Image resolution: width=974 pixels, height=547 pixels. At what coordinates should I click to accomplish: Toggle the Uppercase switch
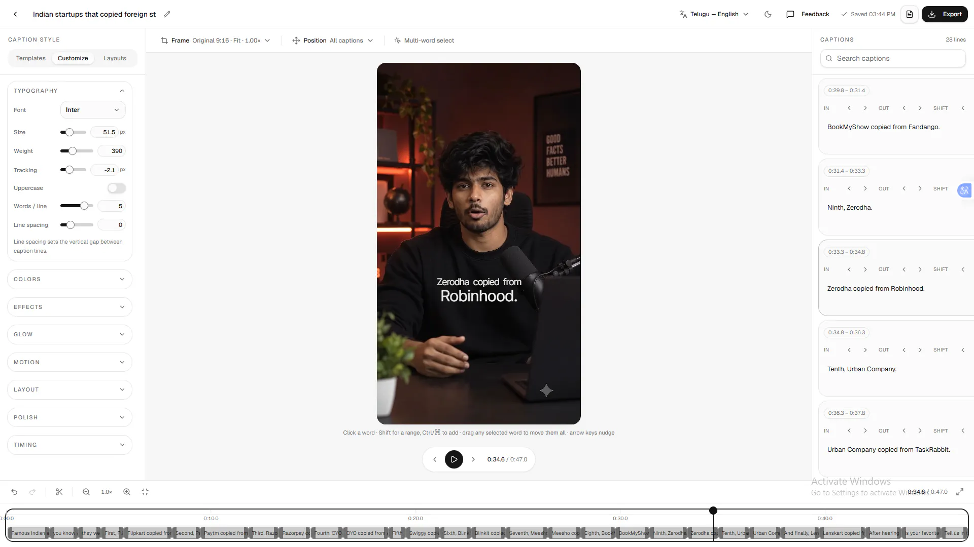point(117,188)
